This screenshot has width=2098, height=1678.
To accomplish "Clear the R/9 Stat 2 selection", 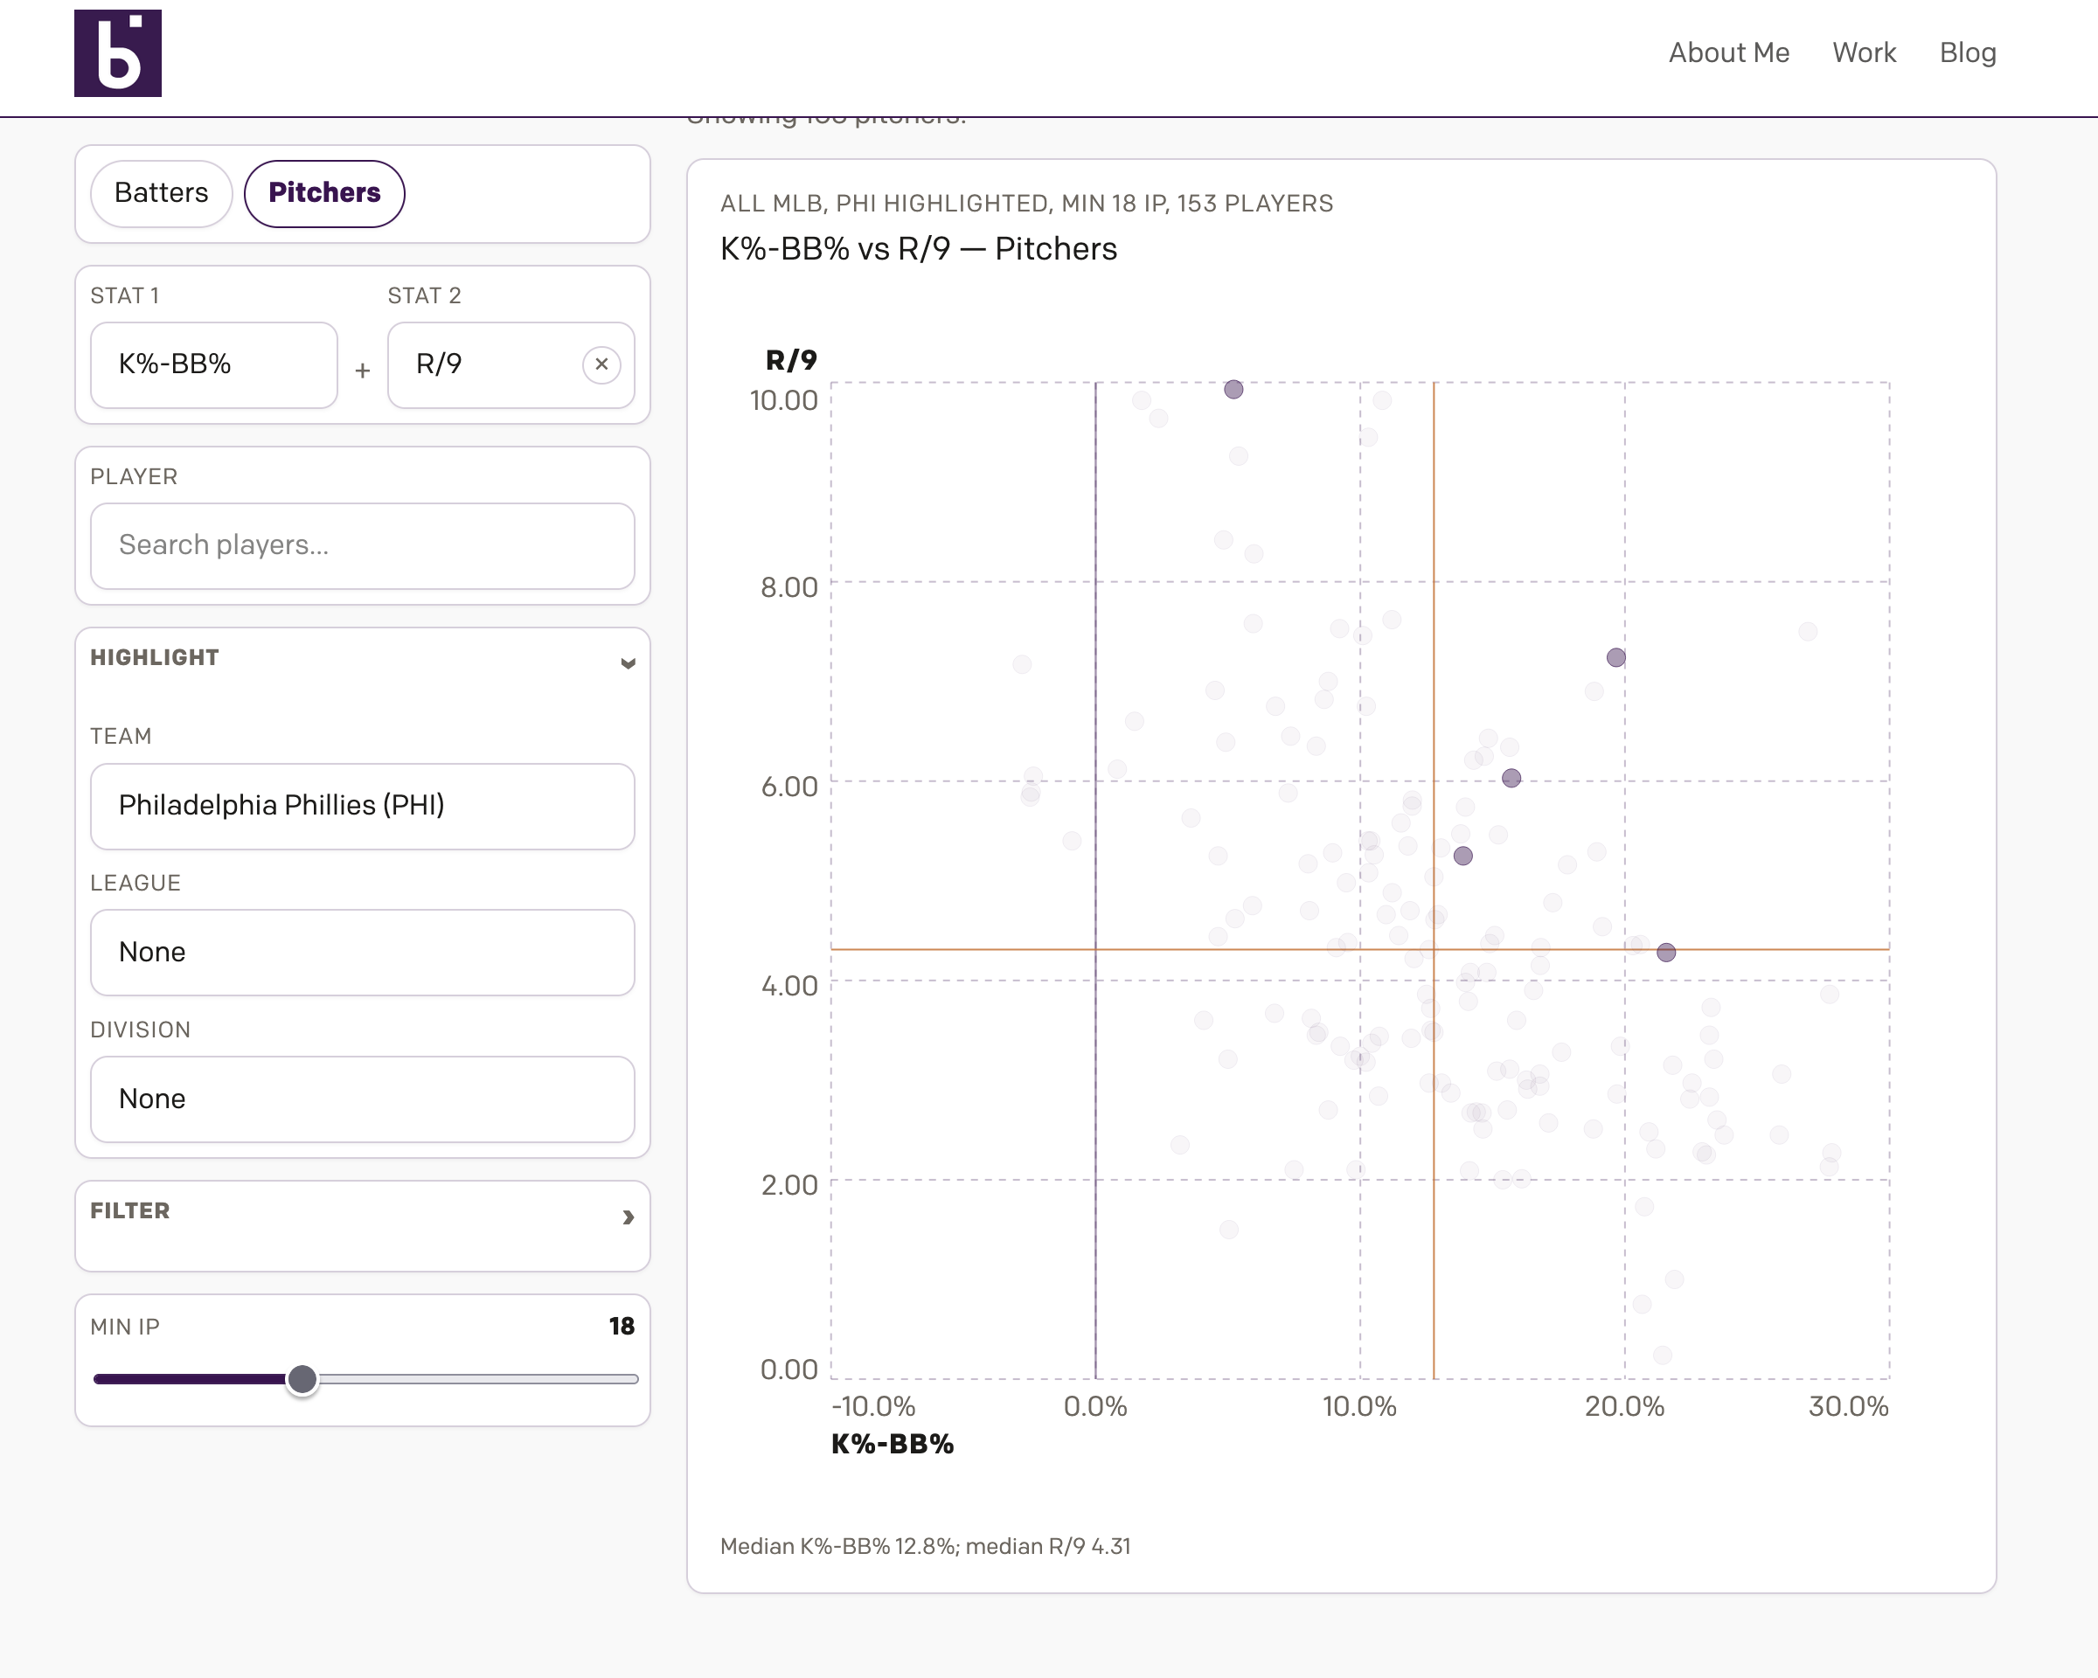I will pos(601,364).
